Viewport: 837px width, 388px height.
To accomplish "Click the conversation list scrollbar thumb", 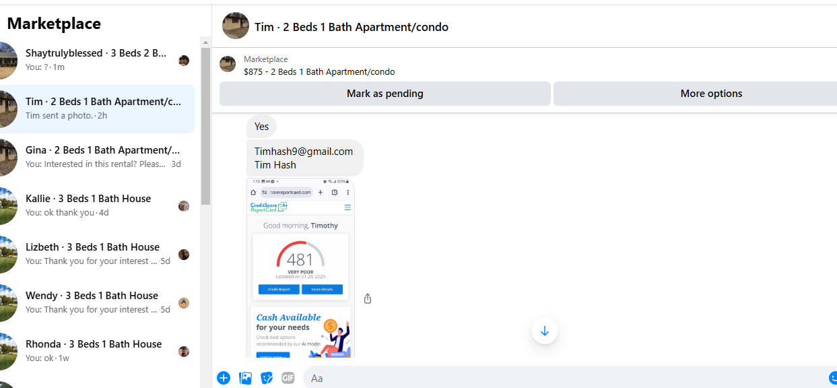I will (206, 126).
